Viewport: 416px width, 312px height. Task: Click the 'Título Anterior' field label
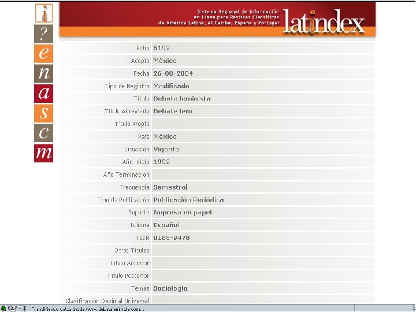[x=129, y=263]
